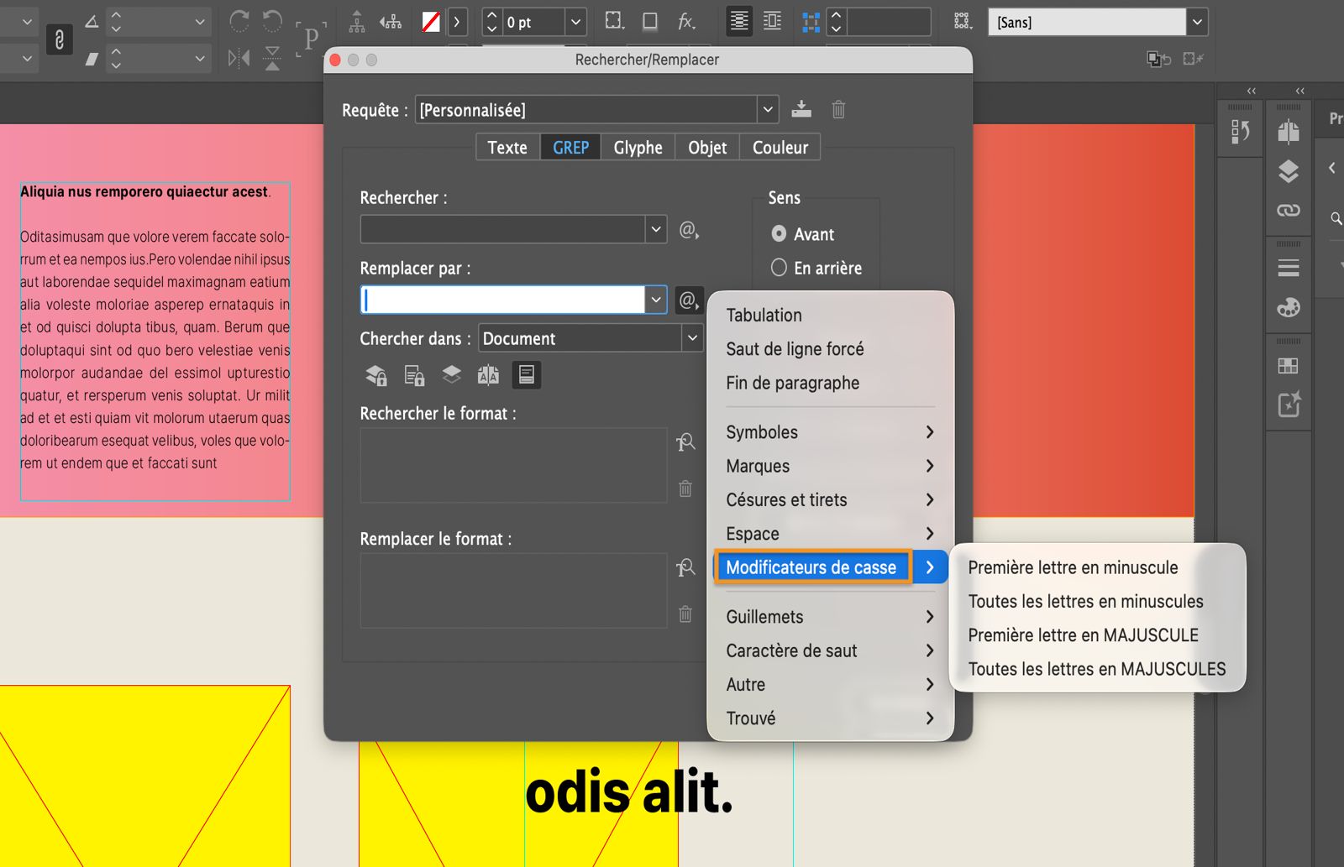Screen dimensions: 1344x867
Task: Open the [Sans] style dropdown
Action: (1197, 22)
